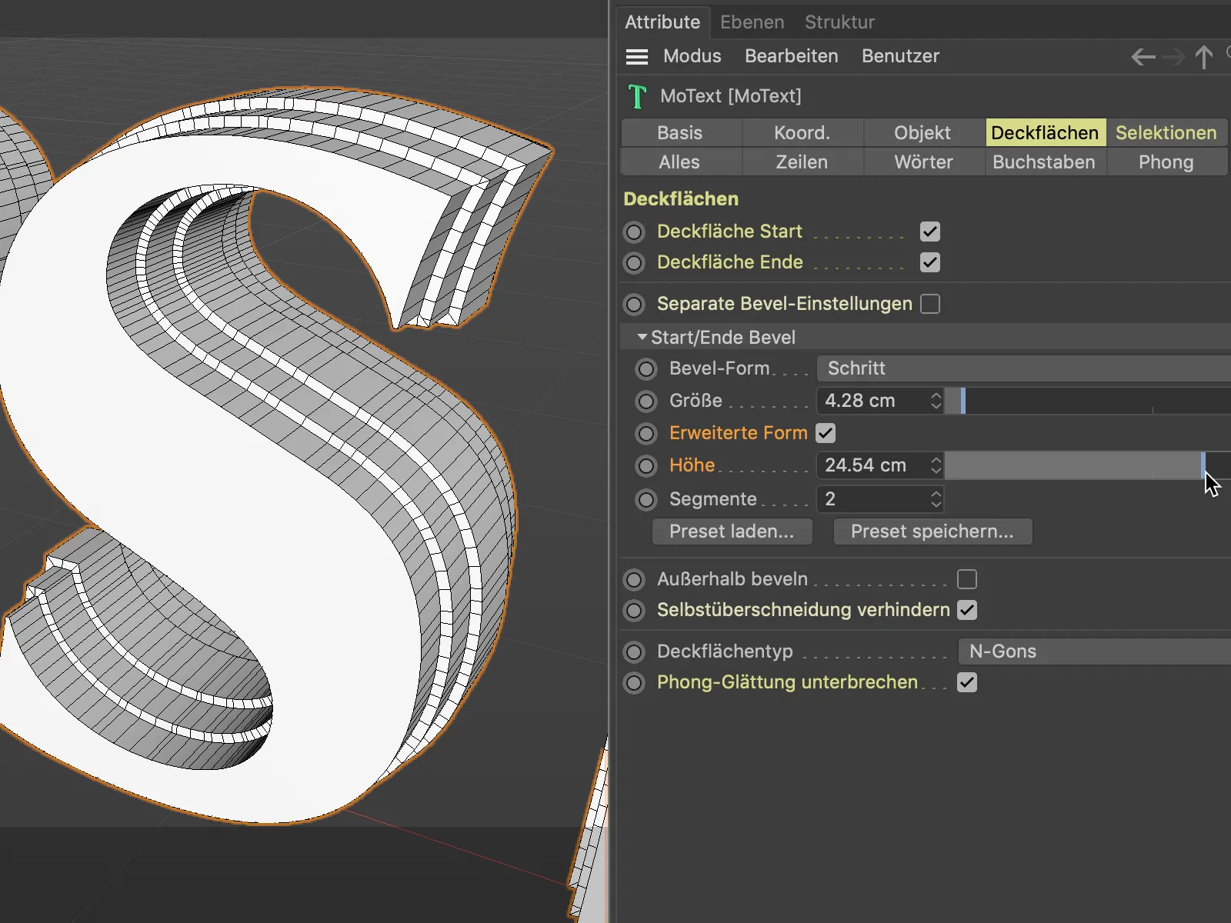Select the Phong tab
This screenshot has height=923, width=1231.
click(1167, 162)
